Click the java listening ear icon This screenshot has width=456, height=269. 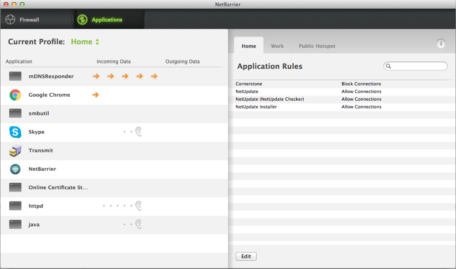(139, 224)
